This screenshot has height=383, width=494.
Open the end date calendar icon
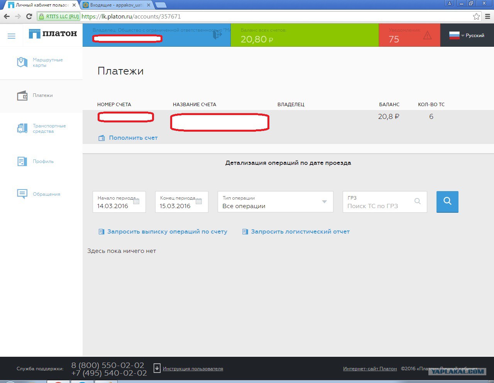pos(199,201)
